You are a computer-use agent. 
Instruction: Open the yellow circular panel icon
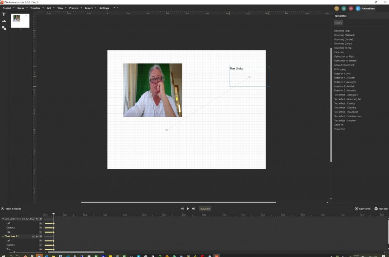click(337, 8)
